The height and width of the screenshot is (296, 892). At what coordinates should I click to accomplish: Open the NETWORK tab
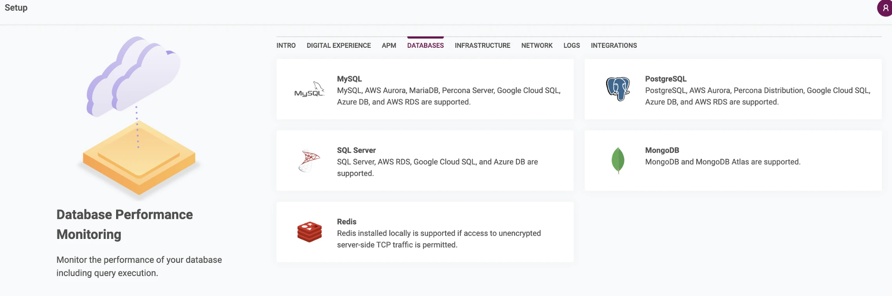tap(537, 45)
